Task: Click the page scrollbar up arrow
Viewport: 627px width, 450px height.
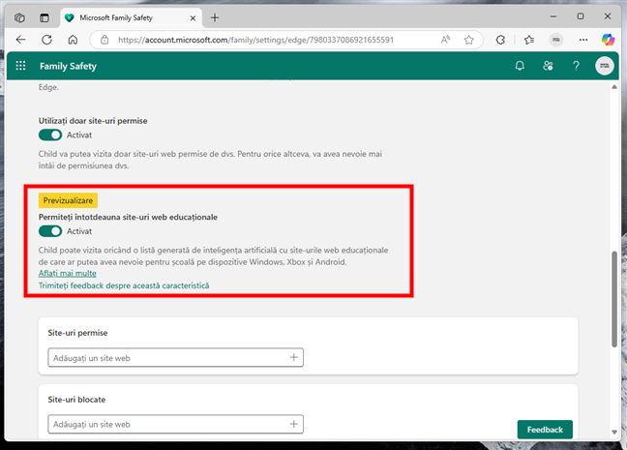Action: pyautogui.click(x=614, y=87)
